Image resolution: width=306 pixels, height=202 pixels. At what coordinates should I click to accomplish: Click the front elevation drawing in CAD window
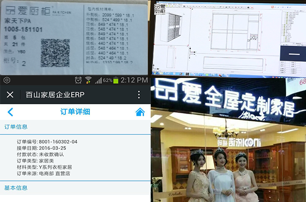coord(235,31)
